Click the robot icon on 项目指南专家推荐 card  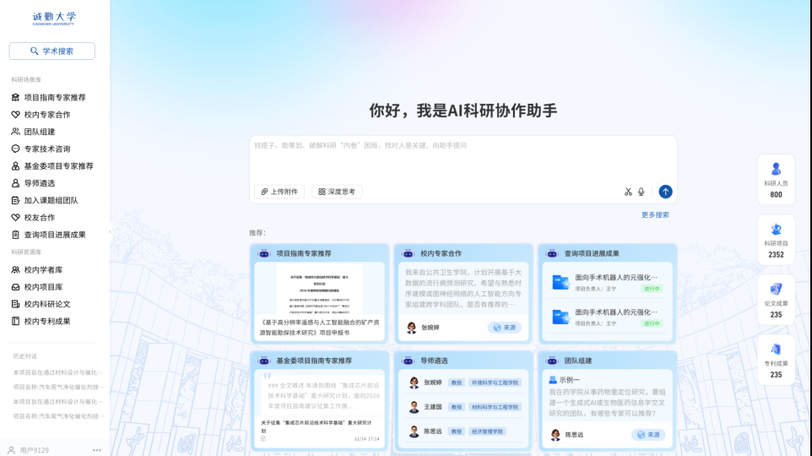(x=264, y=253)
